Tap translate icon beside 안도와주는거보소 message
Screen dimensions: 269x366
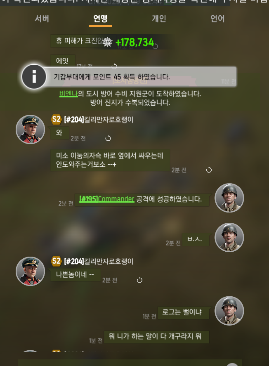[209, 170]
